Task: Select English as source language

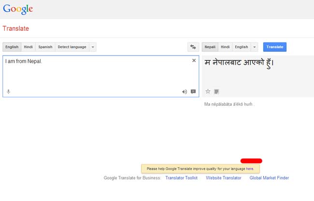Action: tap(12, 47)
